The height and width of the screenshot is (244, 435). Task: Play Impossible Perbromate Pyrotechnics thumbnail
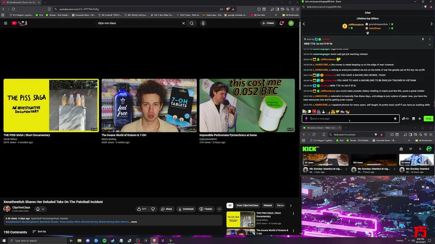(x=247, y=105)
